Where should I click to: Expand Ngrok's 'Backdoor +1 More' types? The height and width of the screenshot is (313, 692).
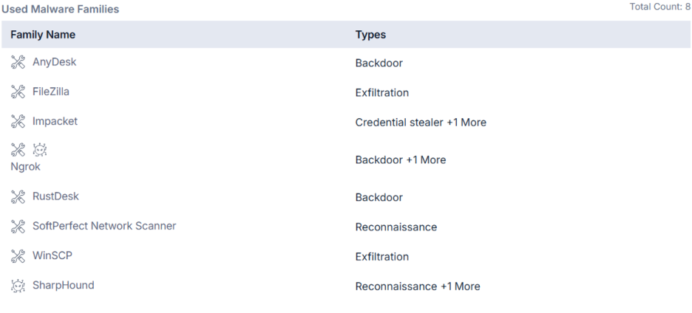pyautogui.click(x=426, y=159)
